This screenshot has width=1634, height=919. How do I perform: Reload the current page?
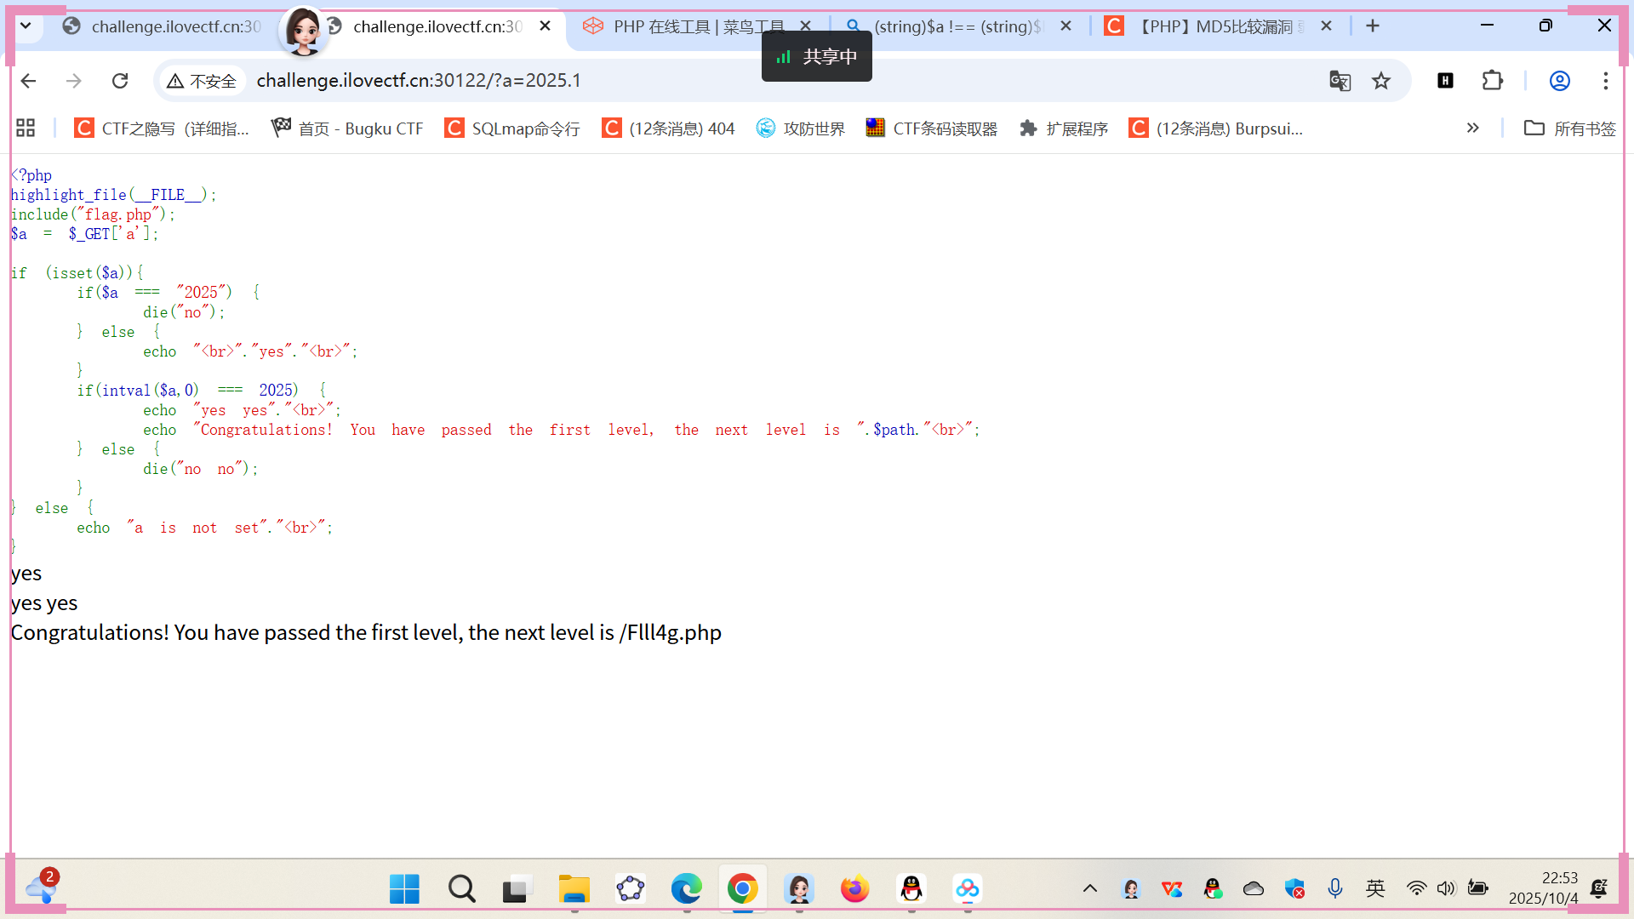pos(120,81)
